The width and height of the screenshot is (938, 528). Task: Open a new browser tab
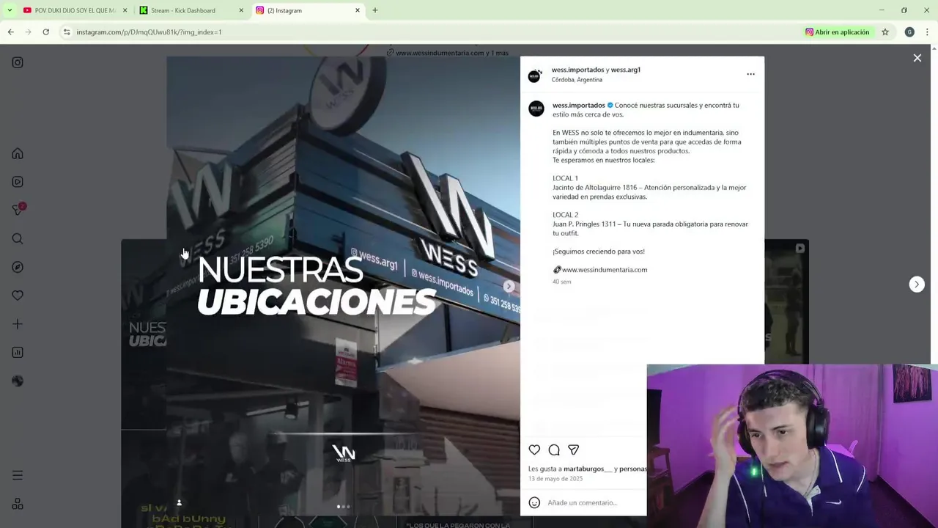375,10
